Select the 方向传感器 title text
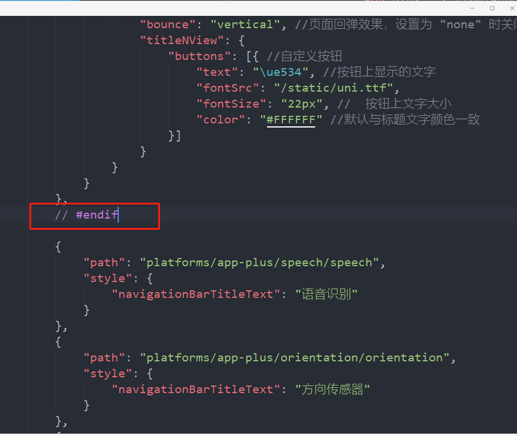 coord(332,389)
